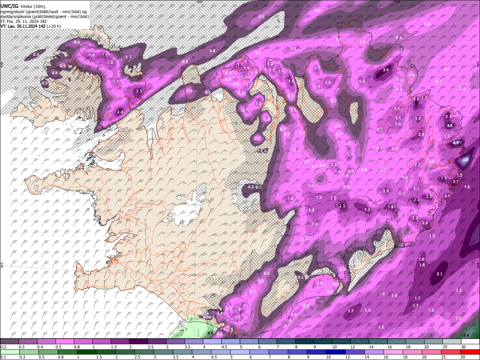Click the 20W longitude label
The height and width of the screenshot is (360, 480).
tap(199, 2)
